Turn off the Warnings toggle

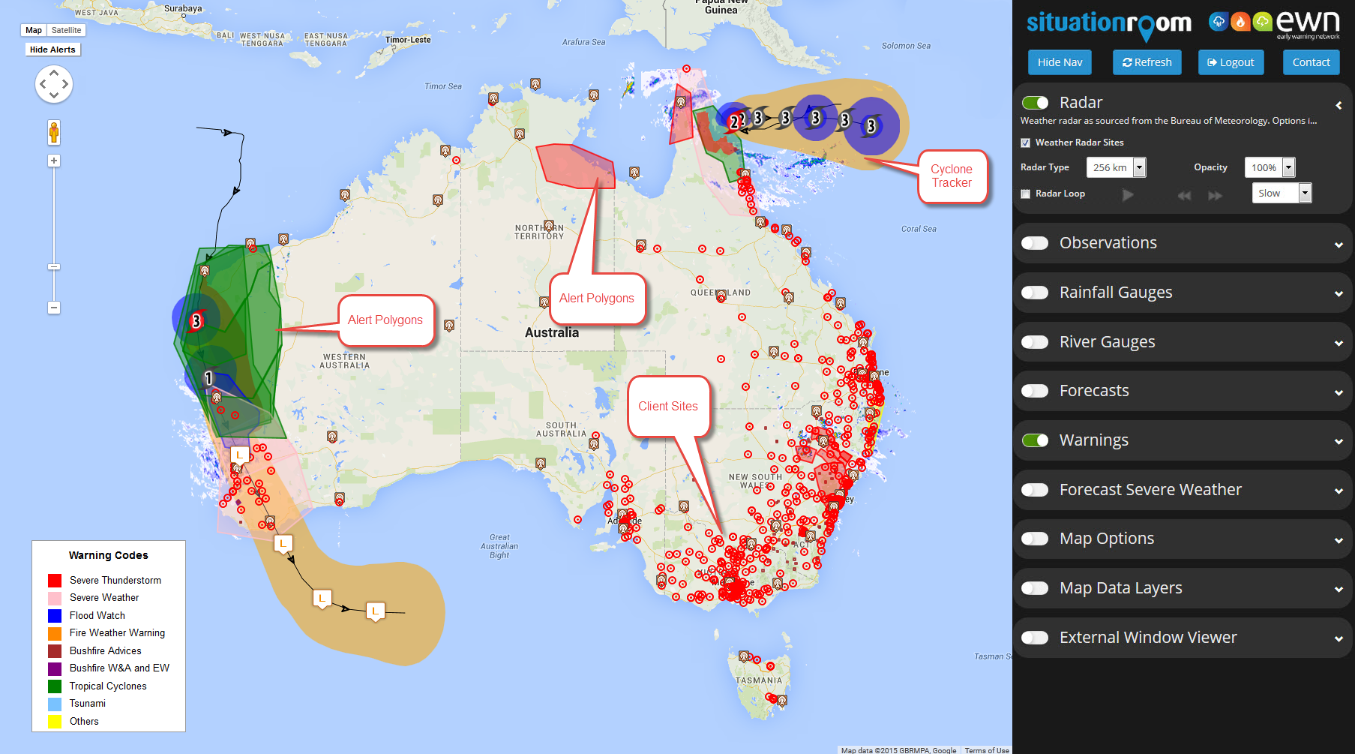point(1035,440)
